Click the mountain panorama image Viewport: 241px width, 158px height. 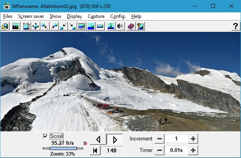(x=120, y=82)
